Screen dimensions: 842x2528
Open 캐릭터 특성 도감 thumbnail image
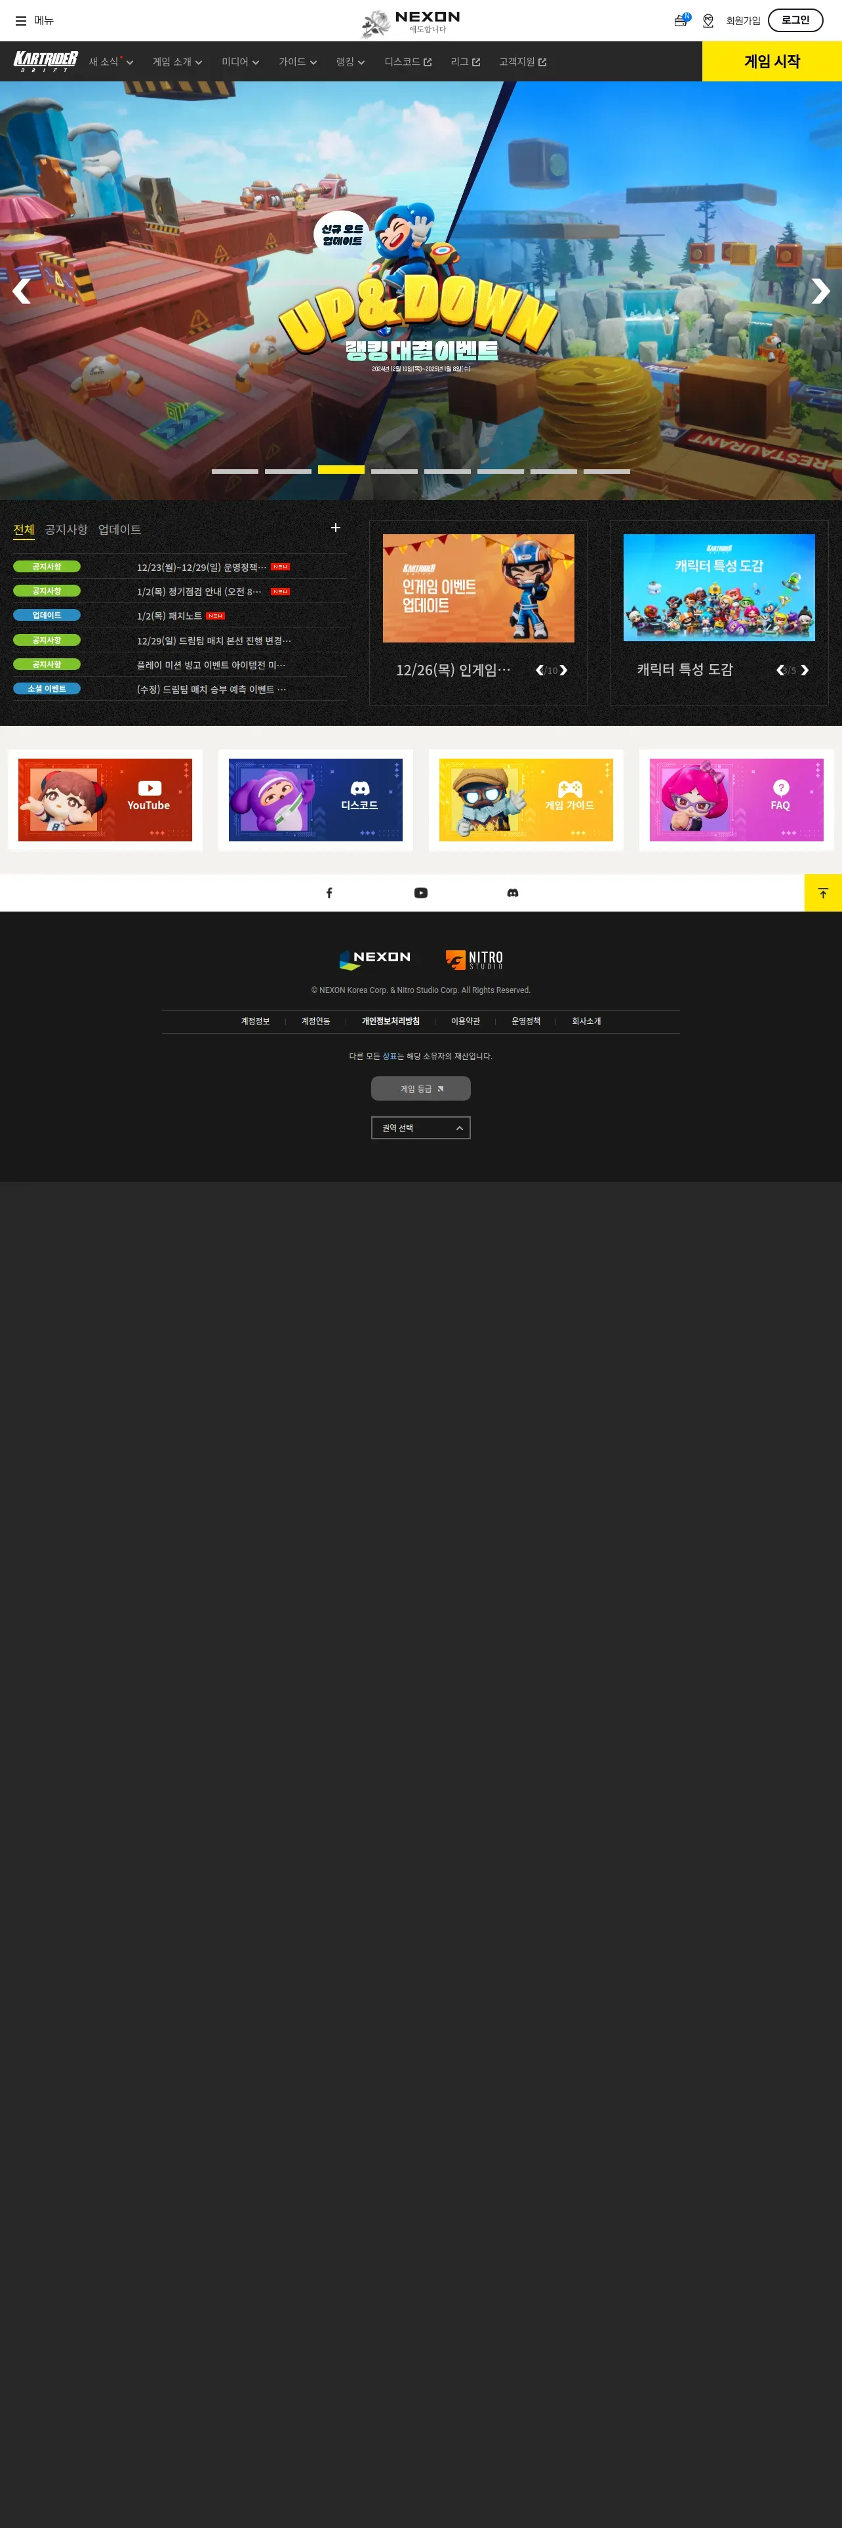click(x=719, y=588)
